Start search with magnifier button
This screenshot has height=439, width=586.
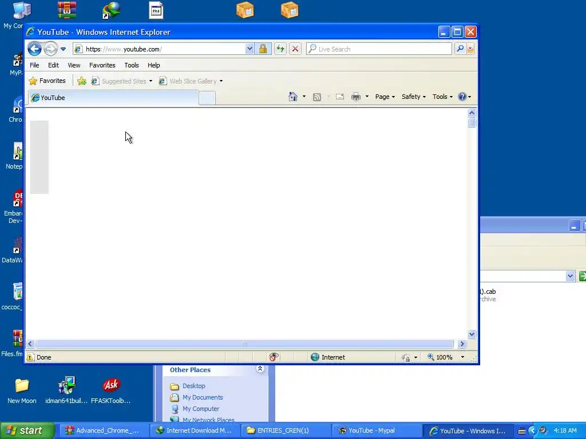click(461, 49)
